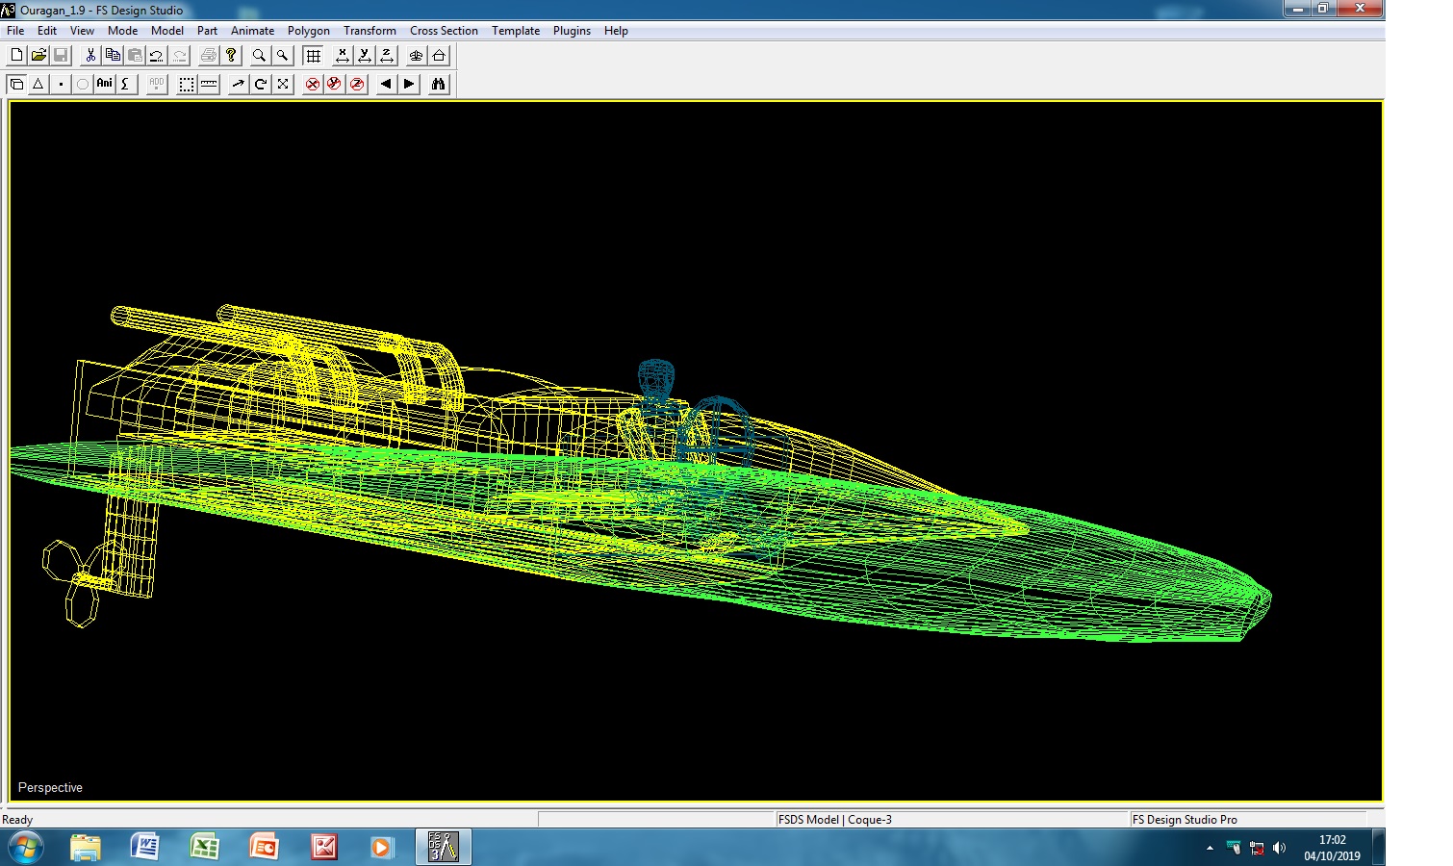Image resolution: width=1453 pixels, height=866 pixels.
Task: Click the 'Ready' status bar text
Action: 17,820
